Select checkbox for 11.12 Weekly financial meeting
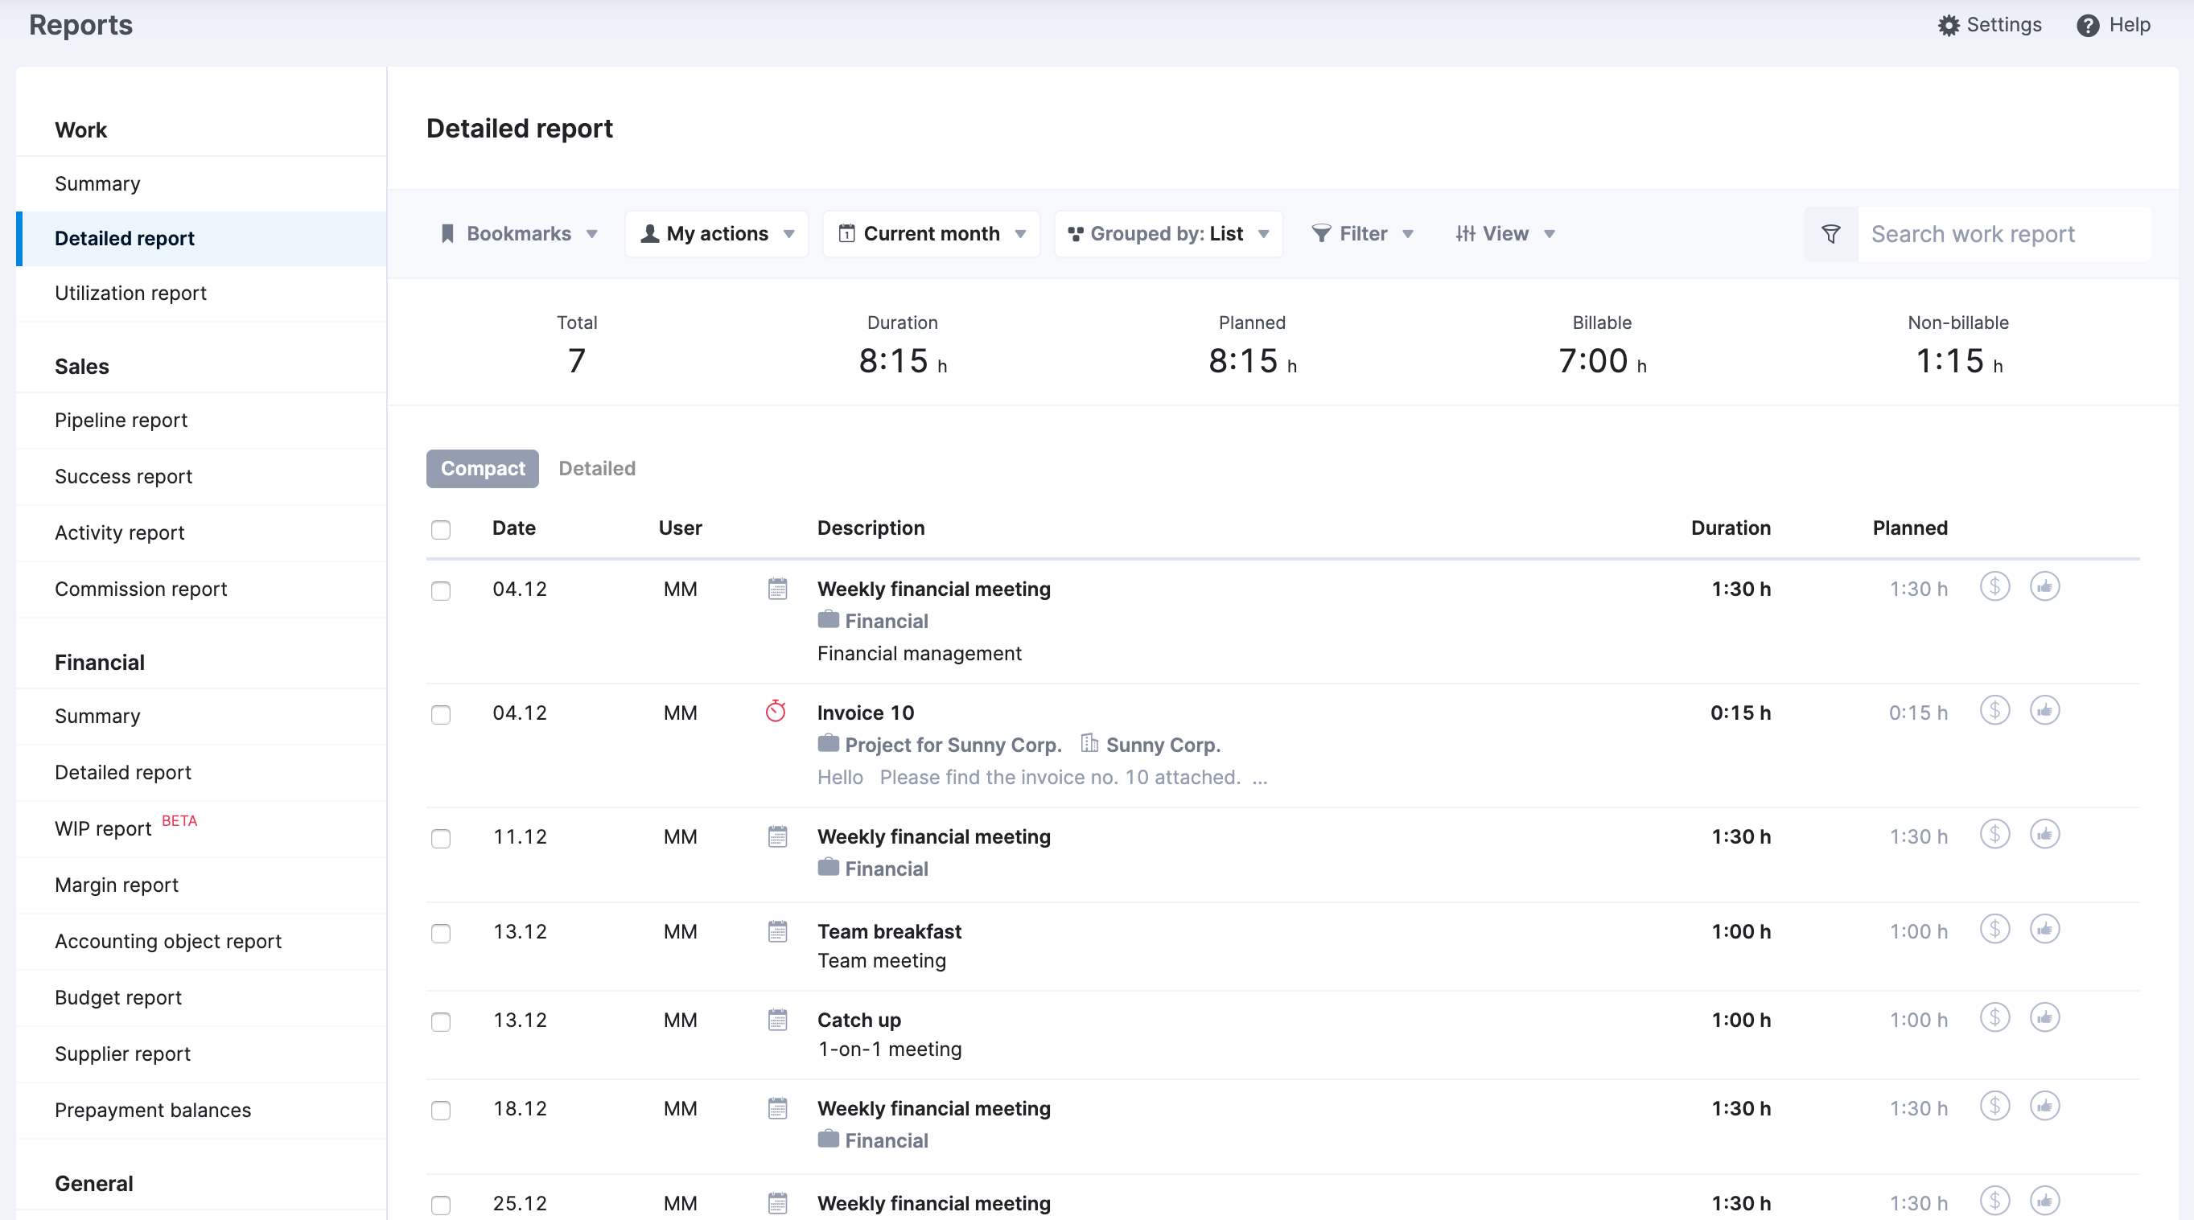 tap(440, 839)
